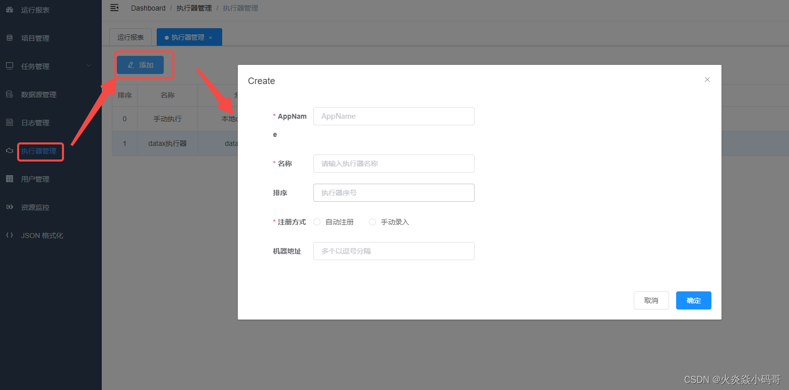
Task: Click the 日志管理 document icon
Action: click(10, 122)
